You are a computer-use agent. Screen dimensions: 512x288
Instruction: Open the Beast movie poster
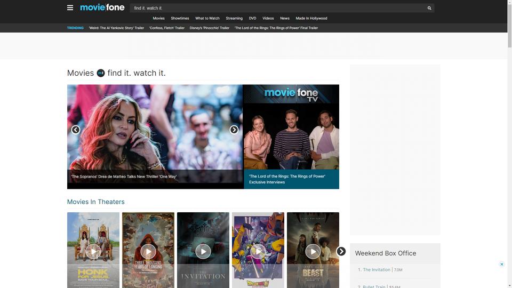[x=313, y=250]
